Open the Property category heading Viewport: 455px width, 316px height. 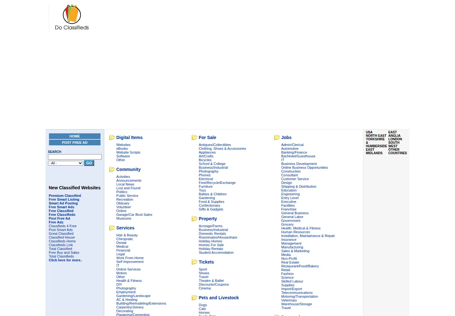208,219
